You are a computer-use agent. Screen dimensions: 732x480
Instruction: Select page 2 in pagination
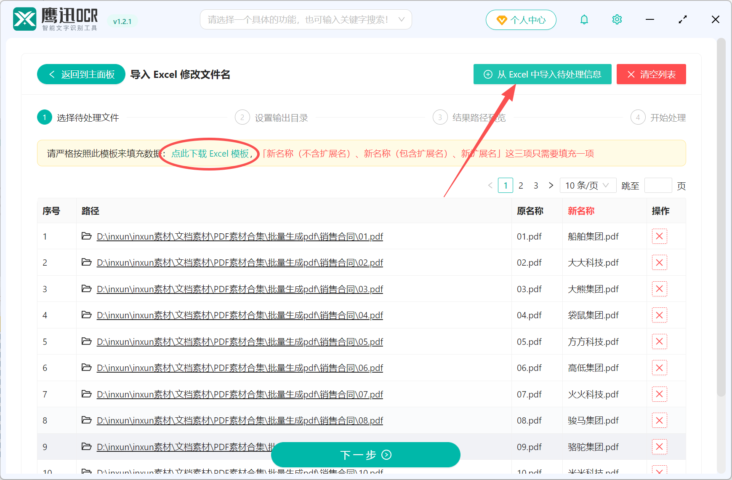(521, 185)
